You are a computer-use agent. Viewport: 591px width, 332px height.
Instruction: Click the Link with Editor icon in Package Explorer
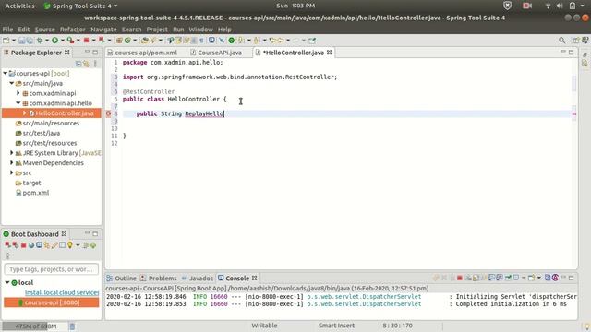[x=86, y=64]
